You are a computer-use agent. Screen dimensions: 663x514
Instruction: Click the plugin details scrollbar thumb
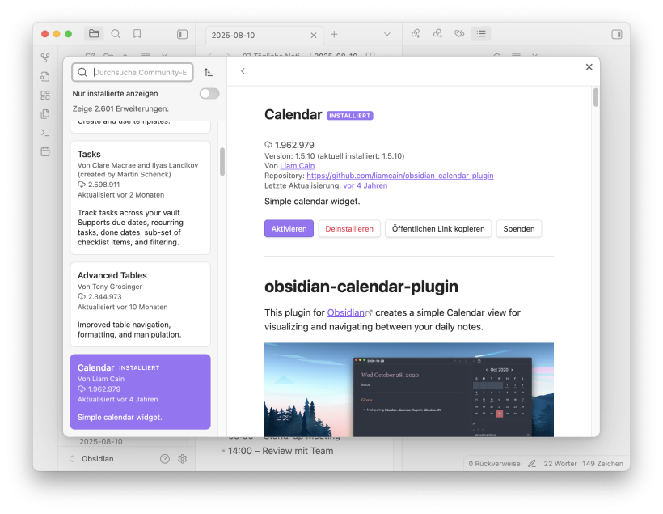click(596, 97)
